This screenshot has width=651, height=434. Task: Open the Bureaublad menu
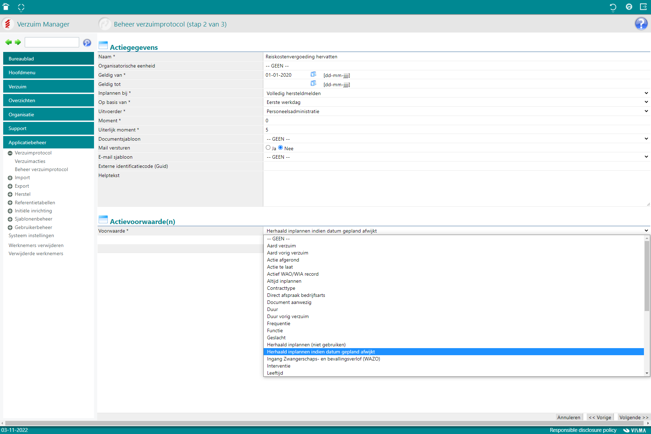click(x=48, y=59)
